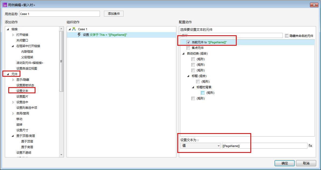The height and width of the screenshot is (170, 321).
Task: Expand the 启用/禁用 node
Action: 13,113
